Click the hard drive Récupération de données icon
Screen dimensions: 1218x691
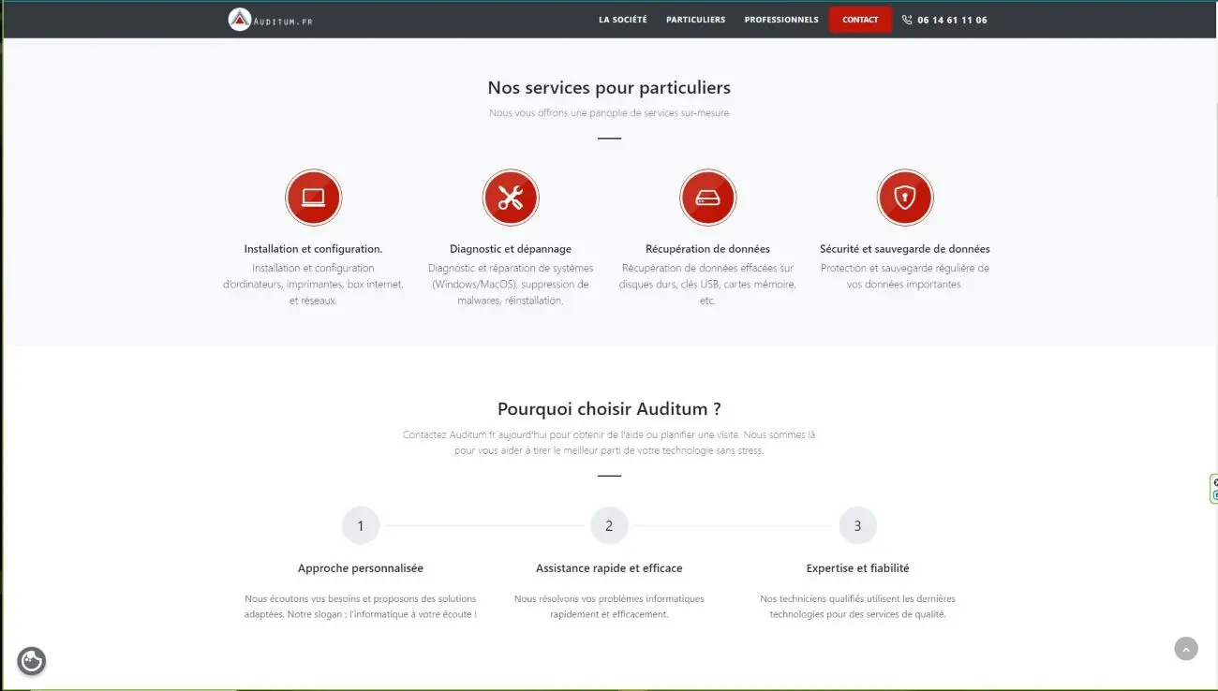tap(707, 198)
